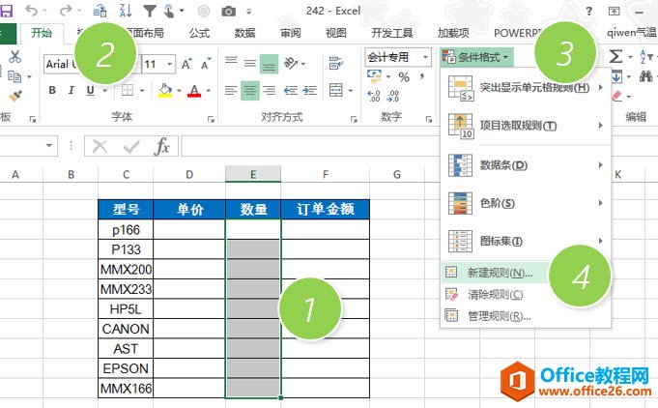Select column E header
The image size is (658, 408).
(253, 174)
